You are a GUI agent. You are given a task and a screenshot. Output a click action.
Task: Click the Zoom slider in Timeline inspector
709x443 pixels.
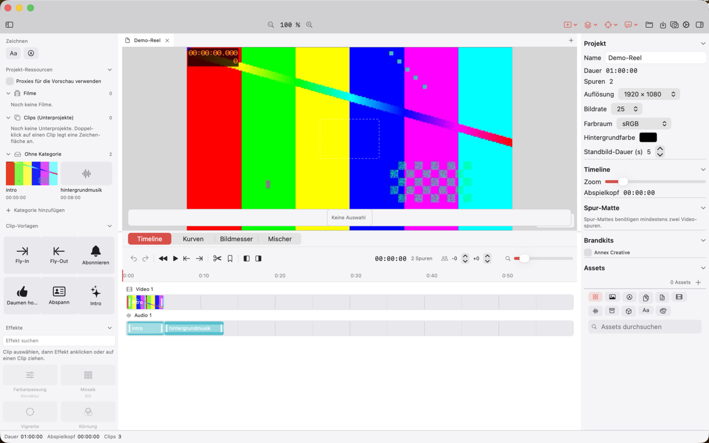point(655,182)
